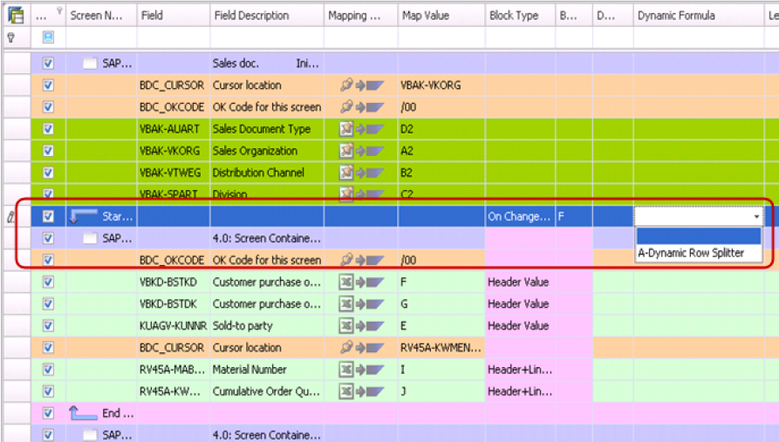
Task: Open the Dynamic Formula dropdown arrow
Action: [755, 216]
